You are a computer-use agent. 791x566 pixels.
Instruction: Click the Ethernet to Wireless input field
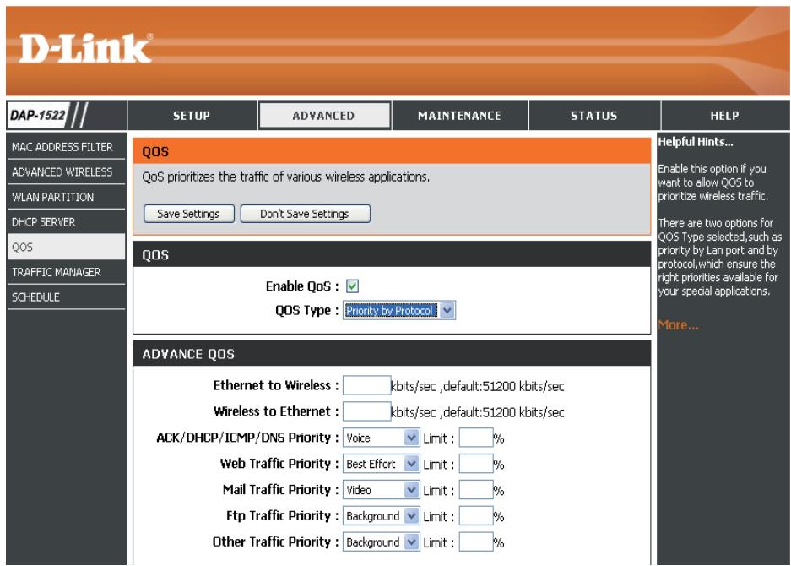click(x=366, y=385)
